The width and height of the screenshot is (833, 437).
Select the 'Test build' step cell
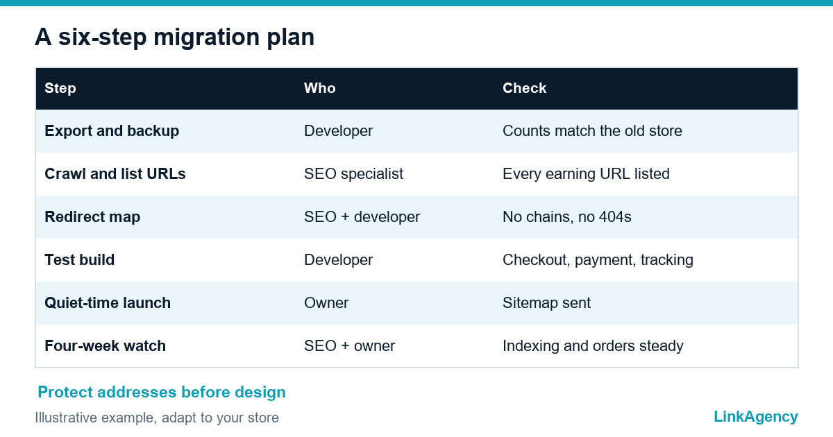point(80,259)
